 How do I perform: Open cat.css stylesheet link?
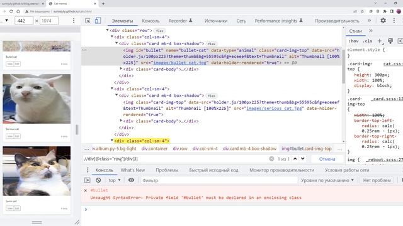[x=393, y=64]
